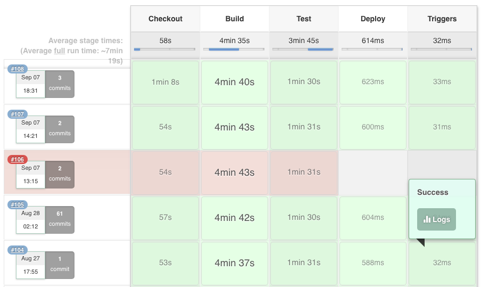This screenshot has width=481, height=287.
Task: Click the Build stage cell of #108
Action: [x=235, y=82]
